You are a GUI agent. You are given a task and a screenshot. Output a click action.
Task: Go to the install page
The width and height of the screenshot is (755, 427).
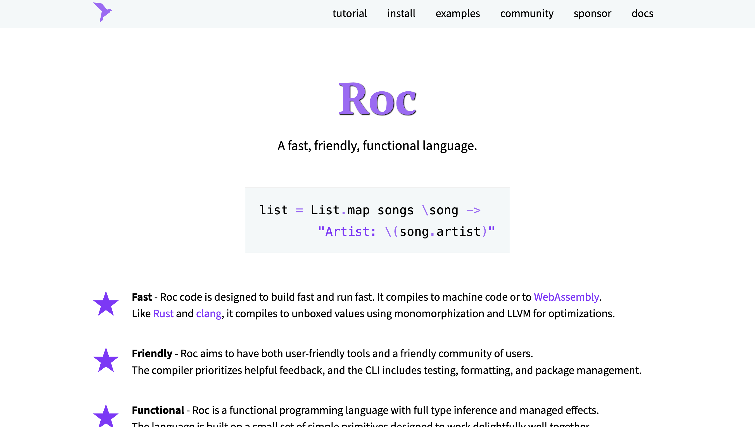pyautogui.click(x=401, y=13)
